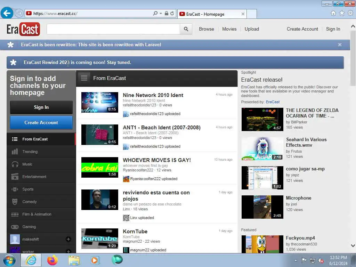
Task: Open the favorites star icon
Action: pyautogui.click(x=342, y=13)
